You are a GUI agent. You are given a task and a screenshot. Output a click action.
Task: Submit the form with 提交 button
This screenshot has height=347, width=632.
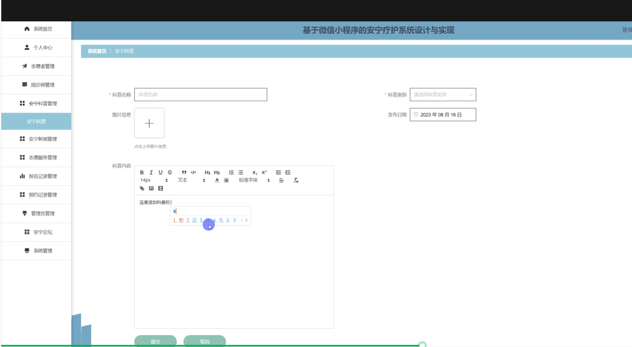155,341
